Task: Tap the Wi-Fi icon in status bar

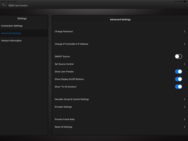Action: (x=176, y=2)
